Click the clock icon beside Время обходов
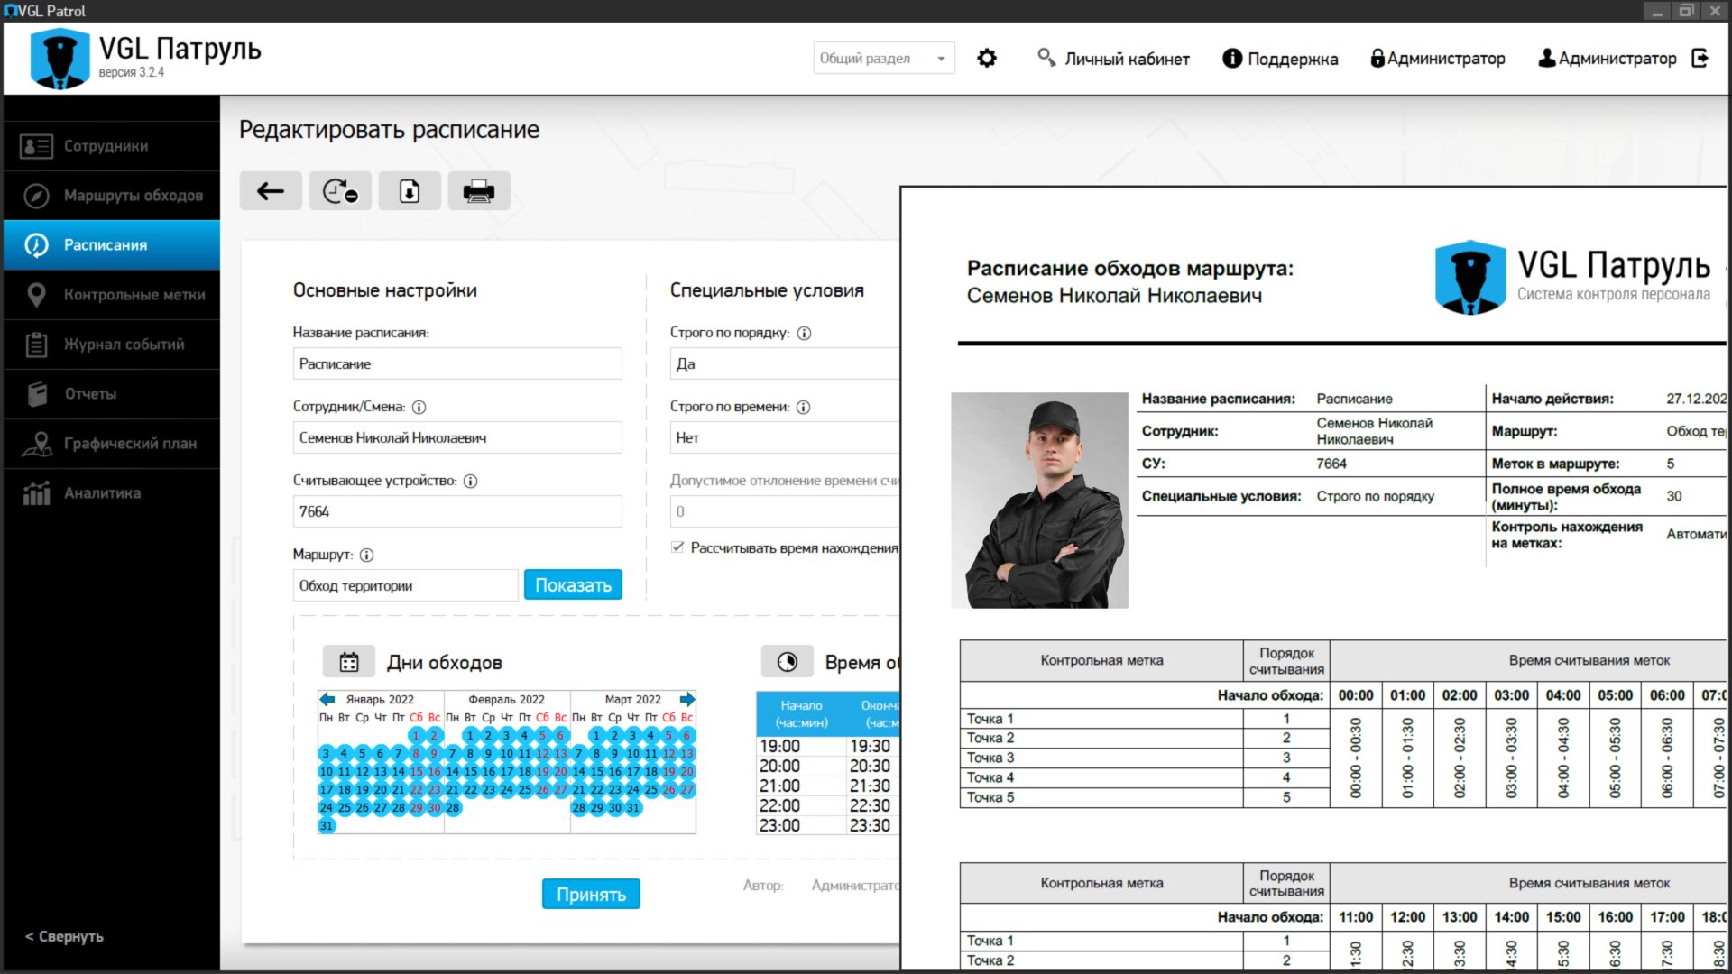Image resolution: width=1732 pixels, height=974 pixels. pyautogui.click(x=788, y=662)
